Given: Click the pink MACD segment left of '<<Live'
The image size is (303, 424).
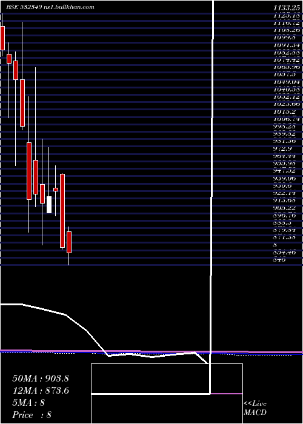Looking at the screenshot, I should 226,394.
